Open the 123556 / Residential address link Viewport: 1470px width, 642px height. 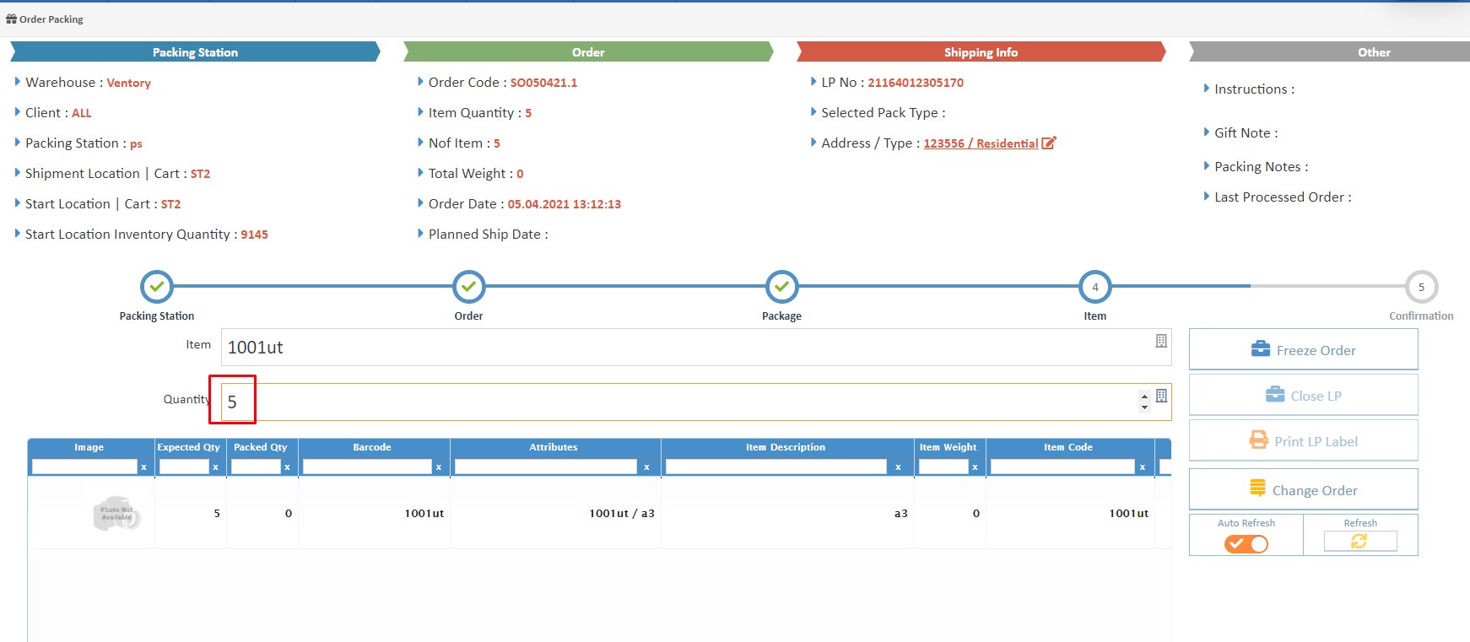(x=981, y=143)
